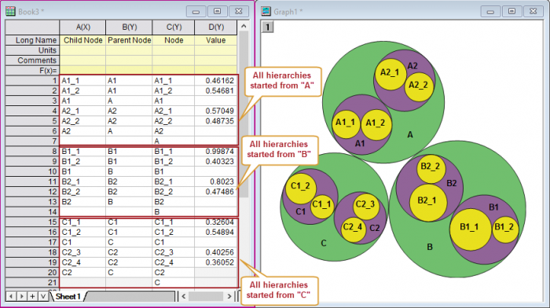Viewport: 550px width, 308px height.
Task: Add new sheet with plus button
Action: pyautogui.click(x=32, y=296)
